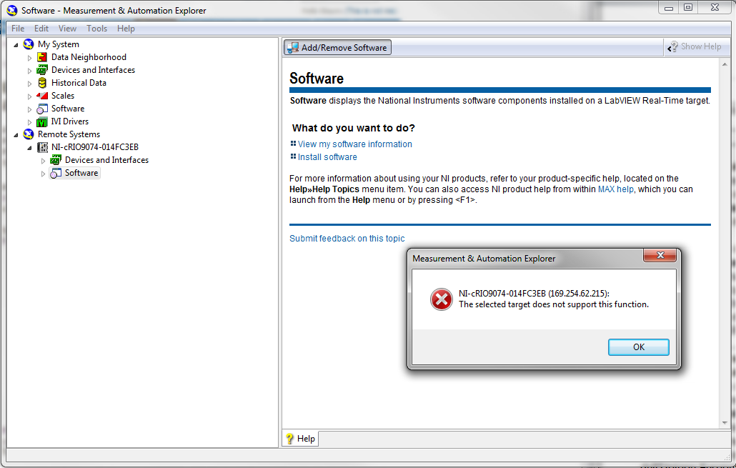Viewport: 736px width, 468px height.
Task: Select IVI Drivers tree item
Action: pos(69,121)
